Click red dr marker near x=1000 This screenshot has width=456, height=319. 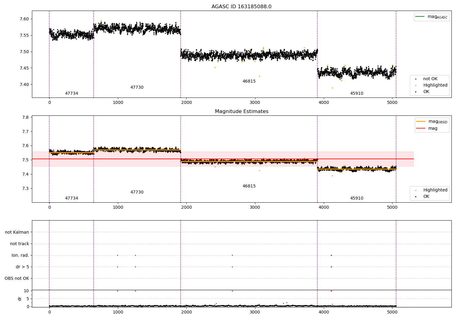pyautogui.click(x=117, y=291)
